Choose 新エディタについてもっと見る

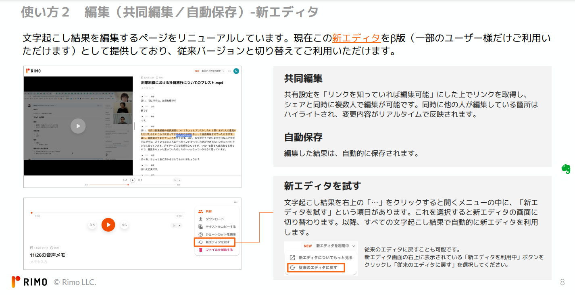321,257
